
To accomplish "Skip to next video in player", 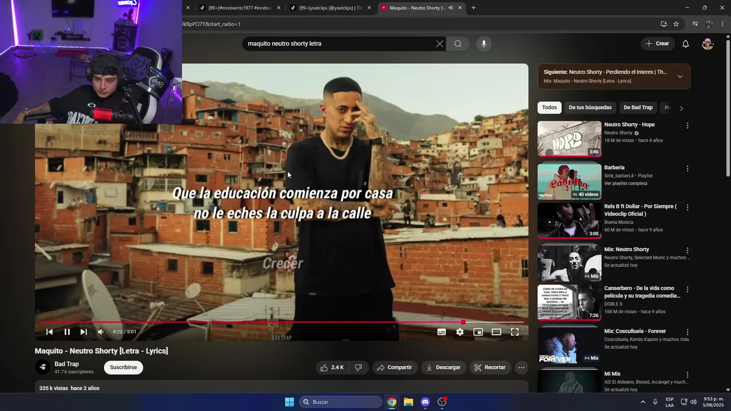I will (x=83, y=332).
